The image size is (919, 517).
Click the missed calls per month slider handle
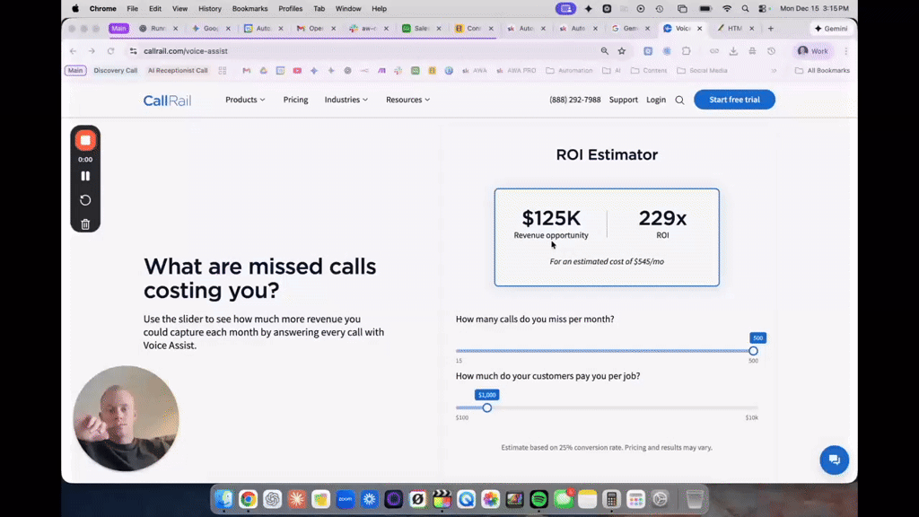click(x=753, y=351)
